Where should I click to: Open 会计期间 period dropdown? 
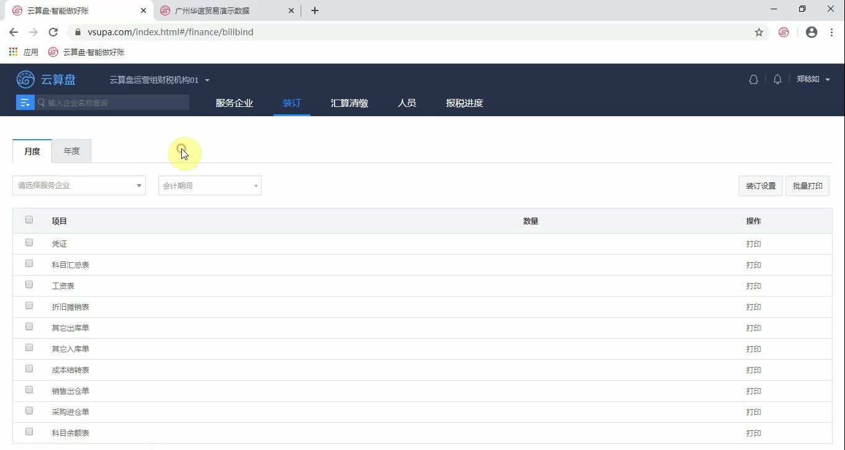tap(210, 185)
